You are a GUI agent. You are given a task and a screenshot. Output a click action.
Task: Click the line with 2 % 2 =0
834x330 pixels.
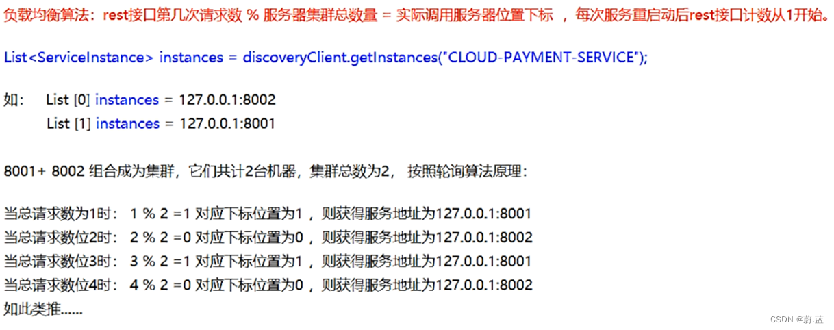(268, 238)
